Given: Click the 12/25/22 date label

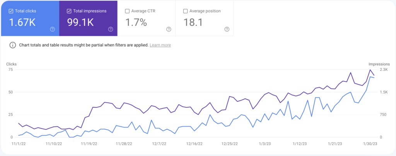Looking at the screenshot, I should click(230, 144).
